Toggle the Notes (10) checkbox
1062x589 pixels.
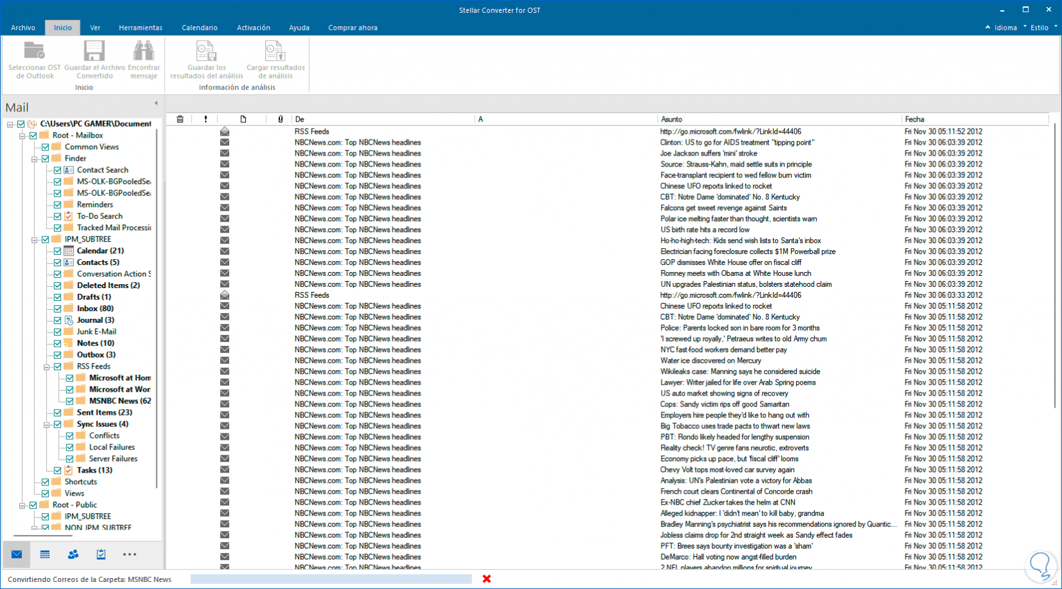[x=57, y=343]
